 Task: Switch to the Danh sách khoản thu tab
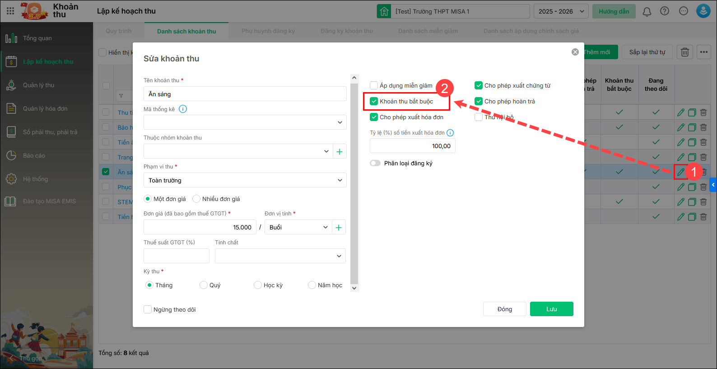pos(186,31)
